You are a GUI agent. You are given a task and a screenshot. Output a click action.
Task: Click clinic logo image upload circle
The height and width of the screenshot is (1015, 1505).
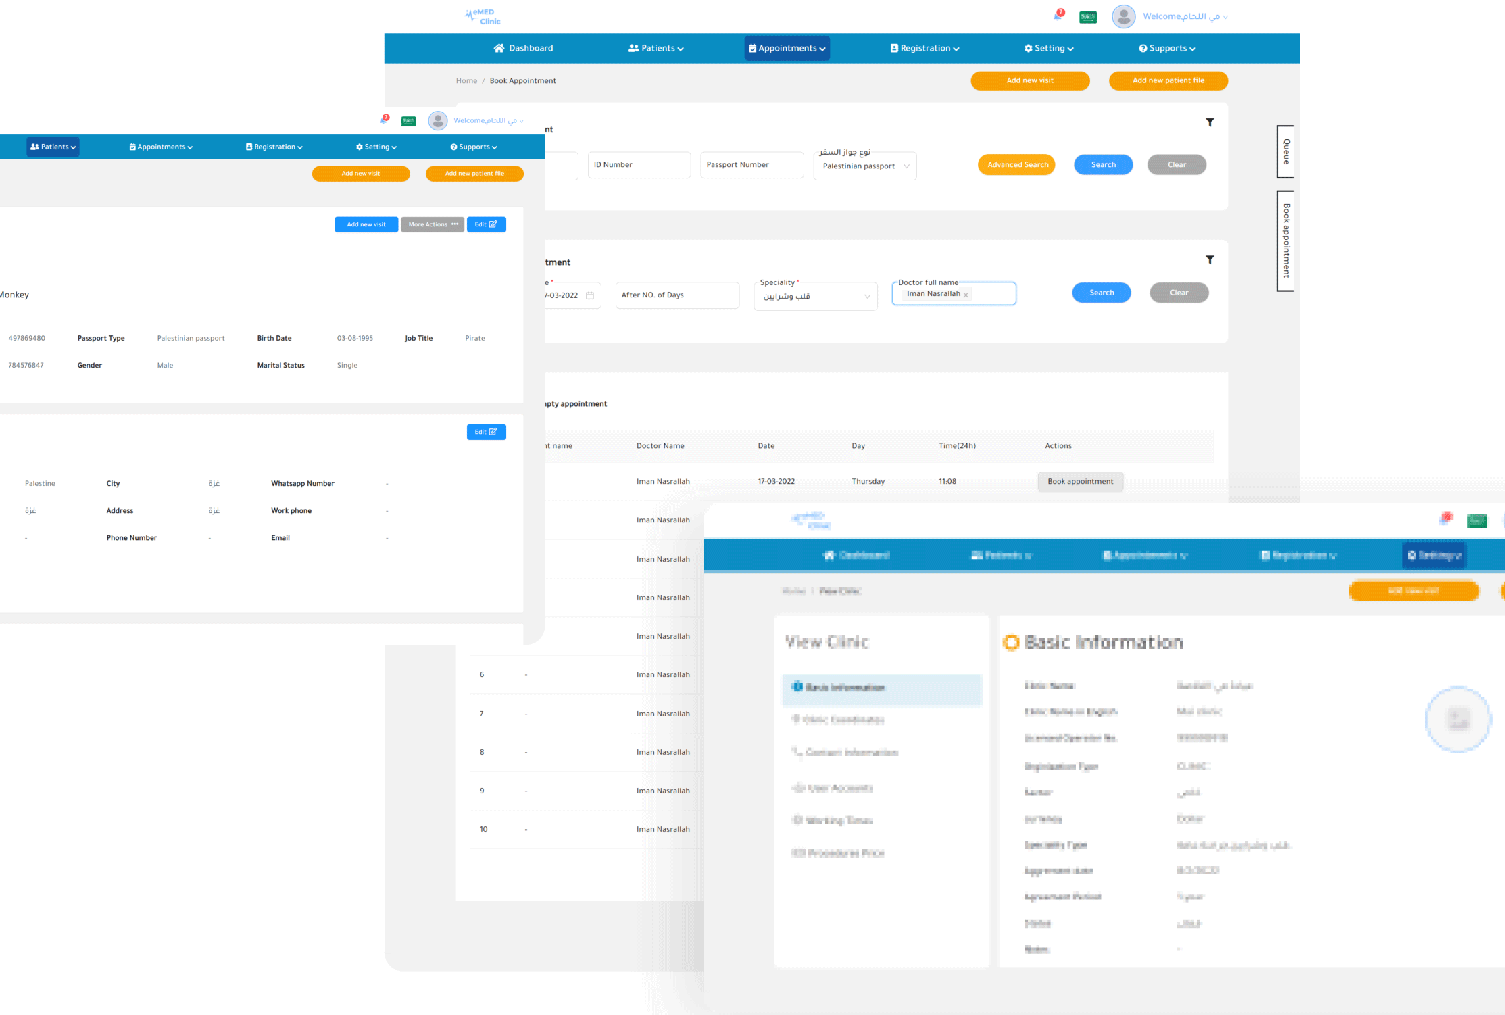coord(1458,719)
